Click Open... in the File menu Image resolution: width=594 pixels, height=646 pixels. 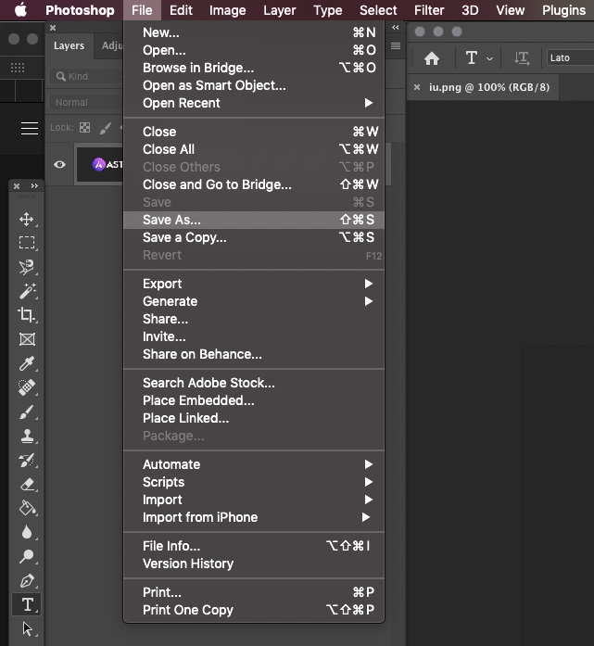click(x=254, y=50)
